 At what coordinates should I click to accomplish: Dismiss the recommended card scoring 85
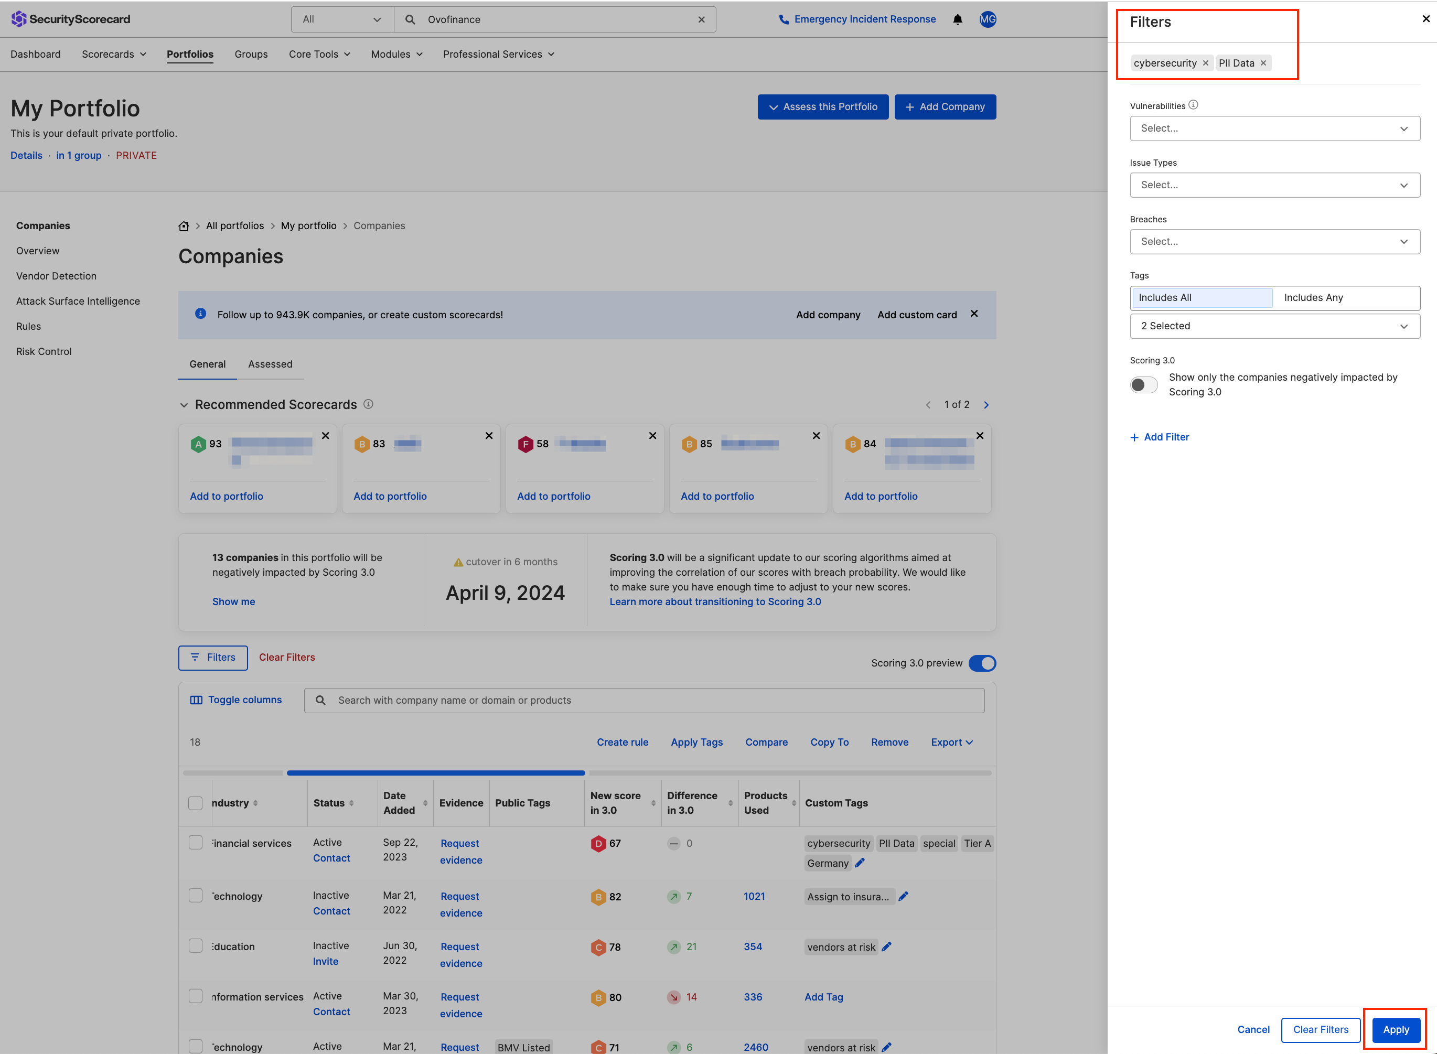pos(816,436)
